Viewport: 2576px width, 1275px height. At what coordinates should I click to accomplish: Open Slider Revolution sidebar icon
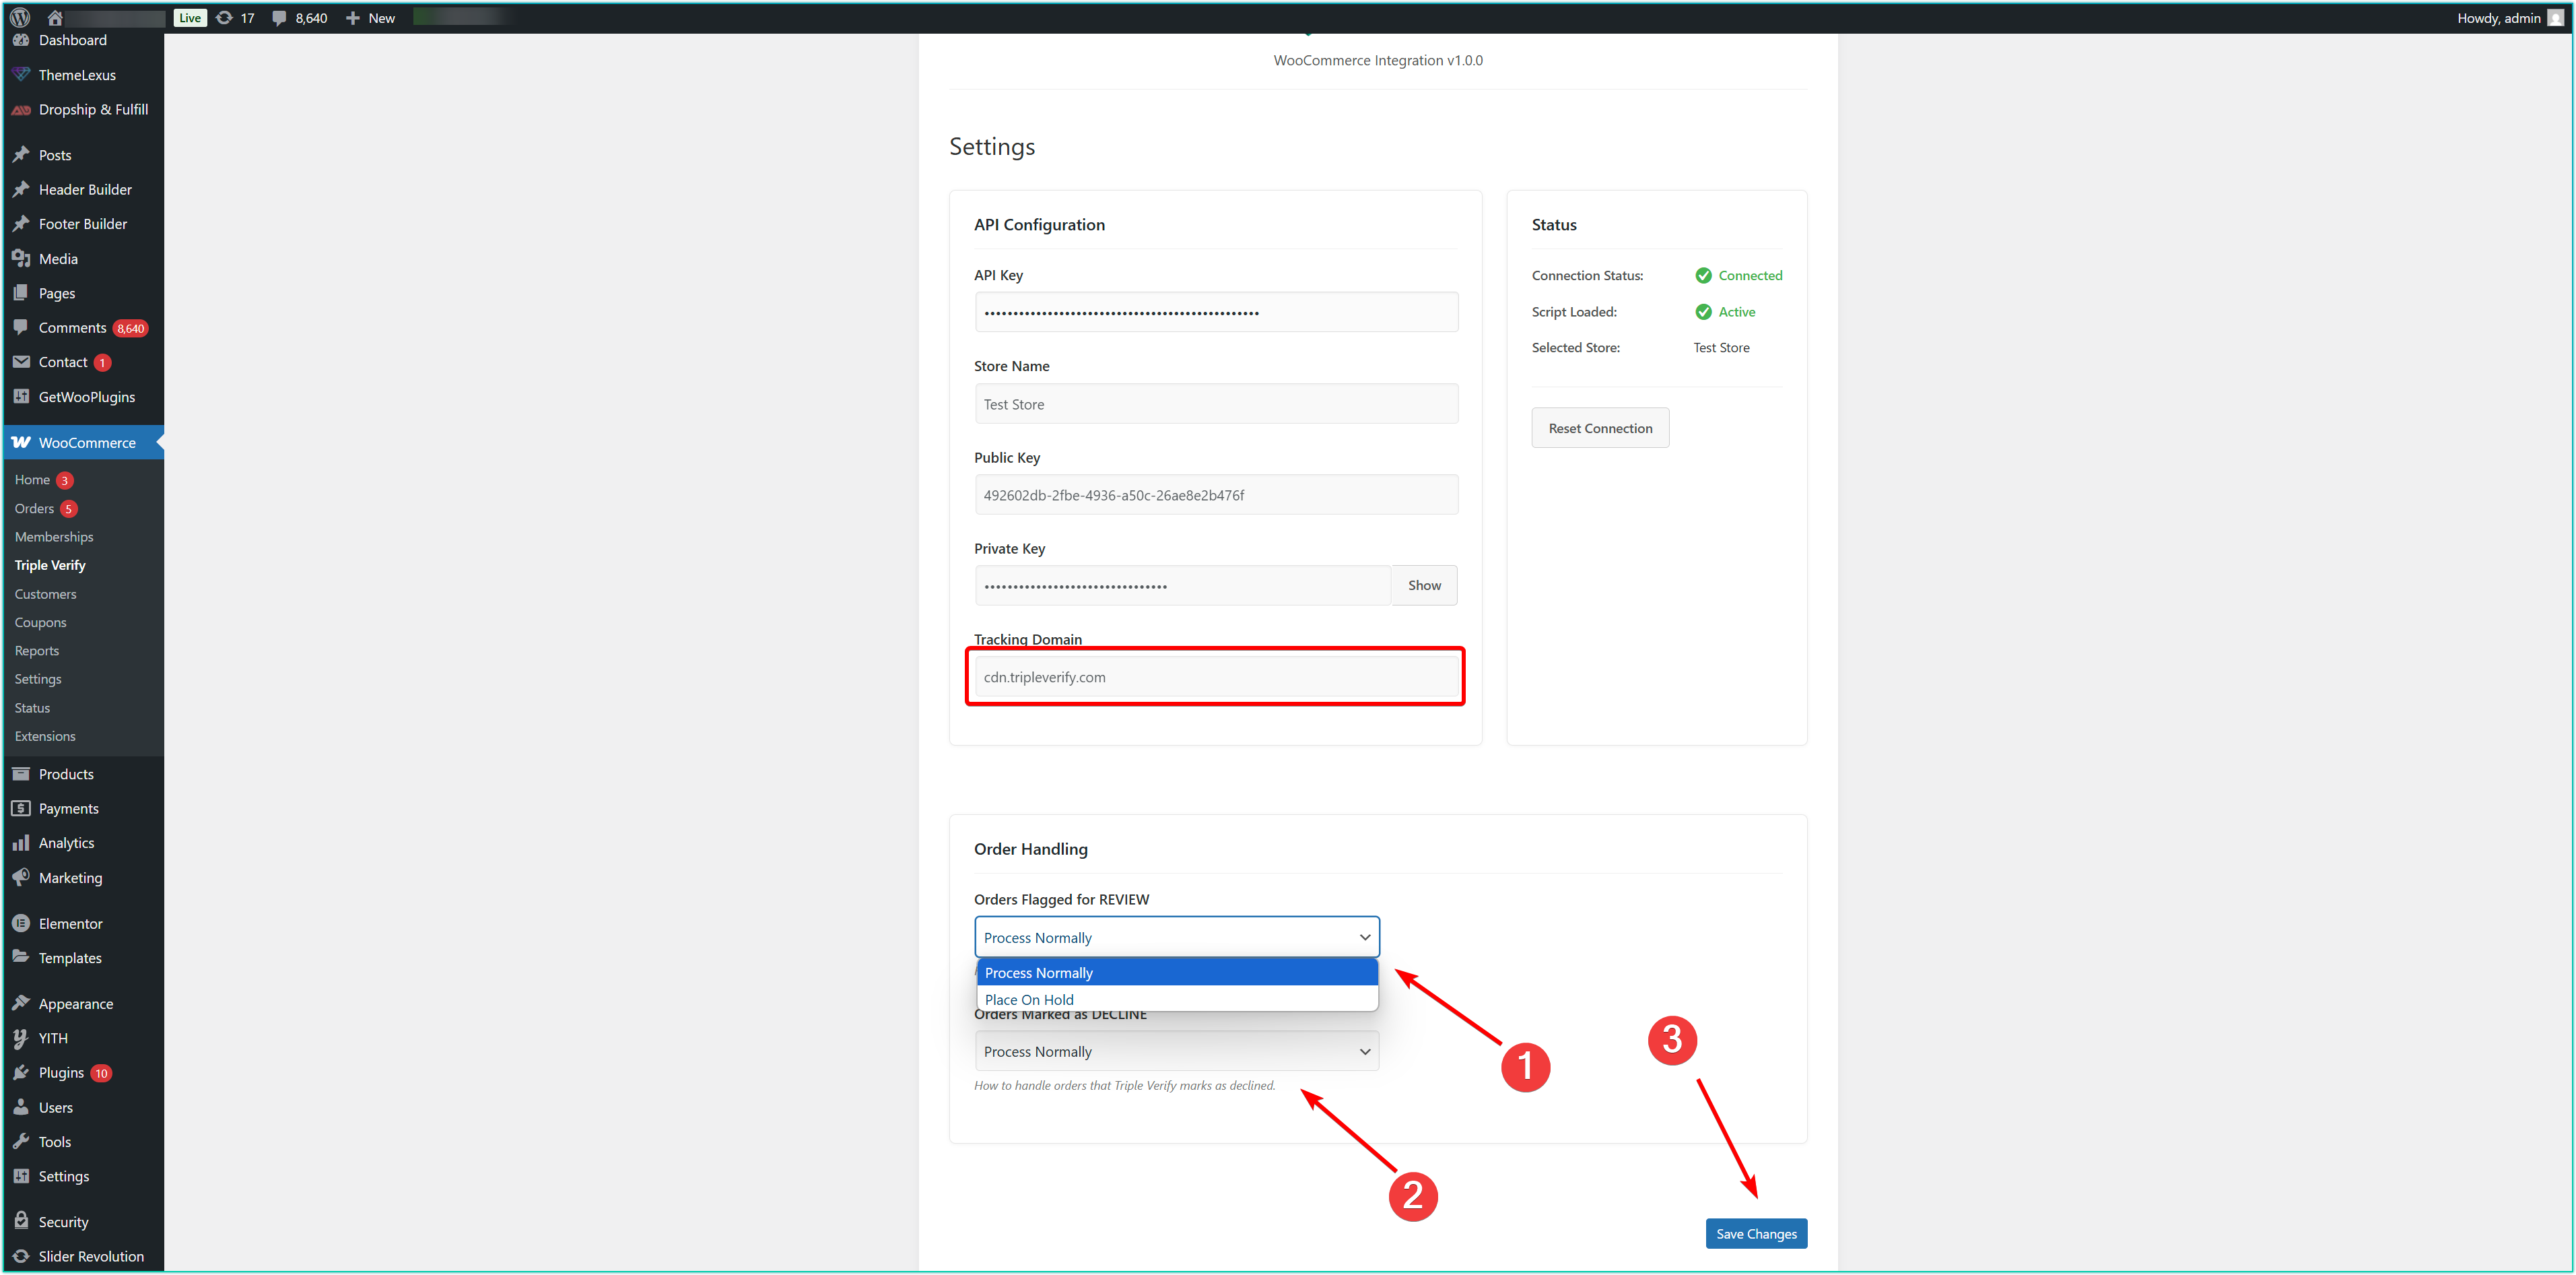pyautogui.click(x=21, y=1256)
